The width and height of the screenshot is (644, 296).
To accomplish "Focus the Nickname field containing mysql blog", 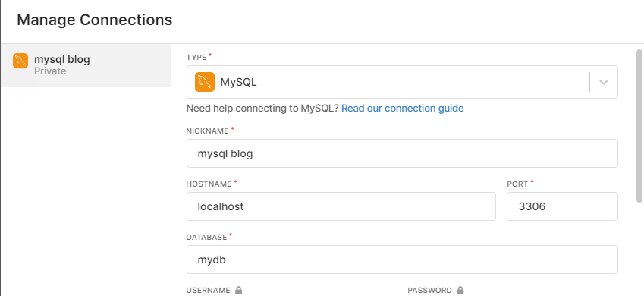I will click(x=402, y=153).
